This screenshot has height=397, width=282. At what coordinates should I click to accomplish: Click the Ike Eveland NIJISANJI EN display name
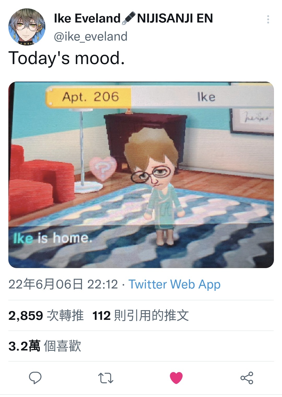(x=133, y=18)
